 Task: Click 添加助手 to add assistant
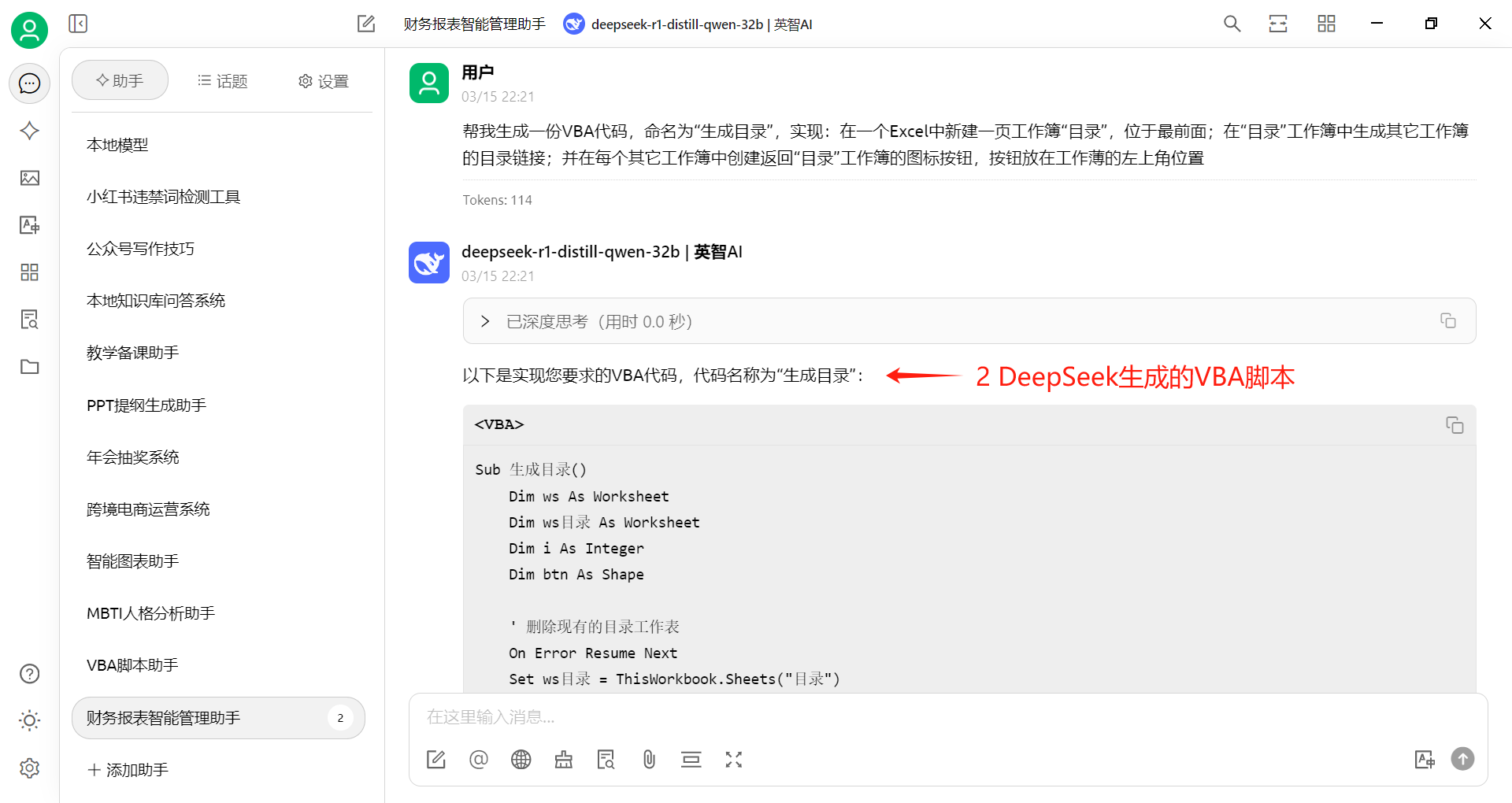click(128, 770)
